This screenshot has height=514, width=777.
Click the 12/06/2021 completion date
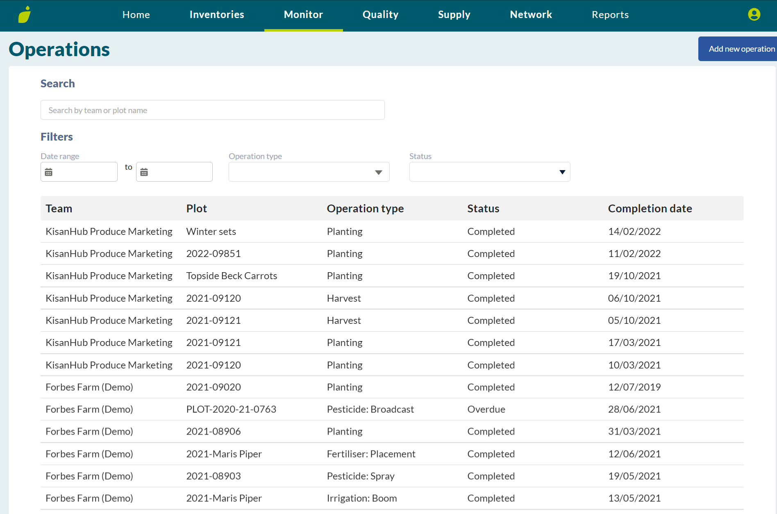[634, 454]
